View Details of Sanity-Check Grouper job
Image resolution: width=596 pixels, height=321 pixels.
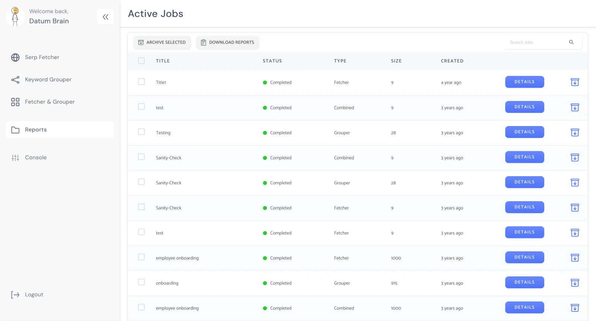(524, 182)
